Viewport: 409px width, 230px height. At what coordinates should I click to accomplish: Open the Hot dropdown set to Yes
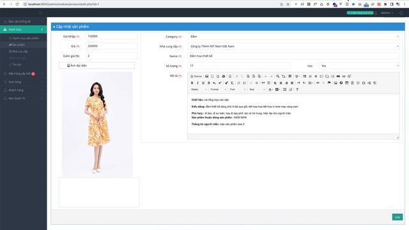(x=359, y=66)
